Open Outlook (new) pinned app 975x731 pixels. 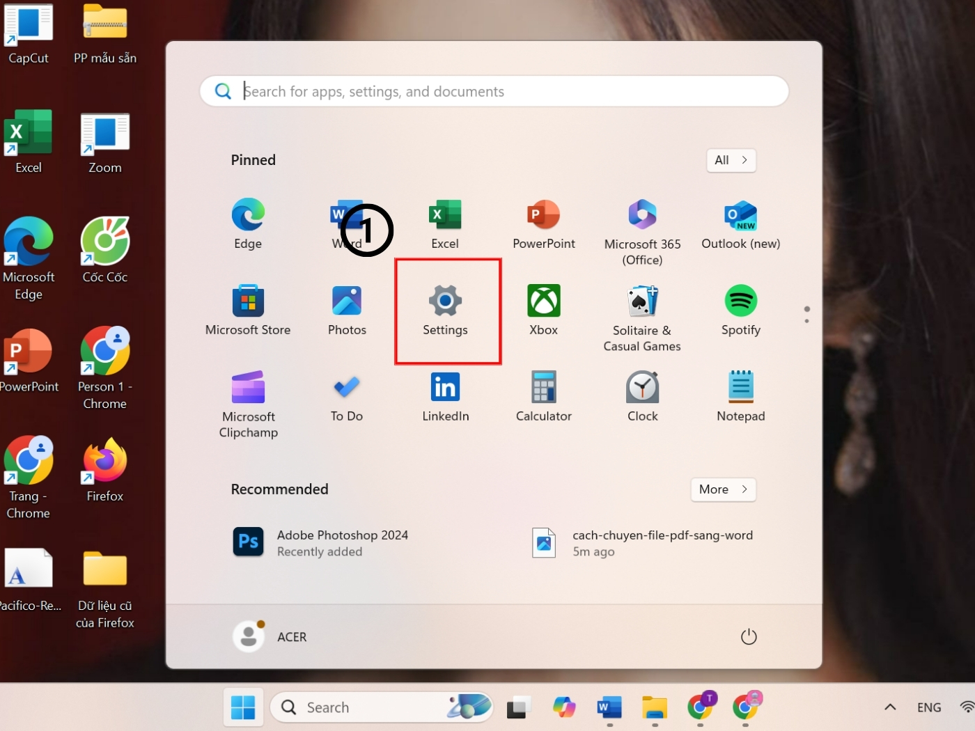point(741,224)
